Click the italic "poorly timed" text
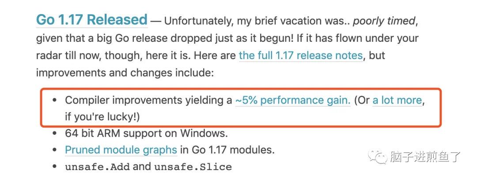477x178 pixels. tap(384, 21)
